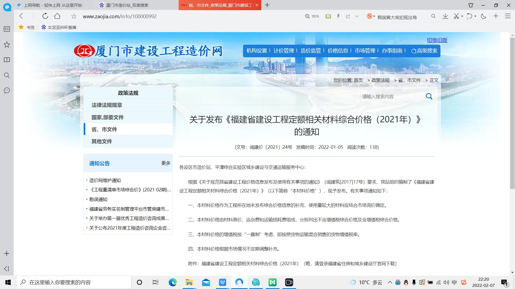Open a new tab with plus button
515x289 pixels.
pyautogui.click(x=267, y=5)
